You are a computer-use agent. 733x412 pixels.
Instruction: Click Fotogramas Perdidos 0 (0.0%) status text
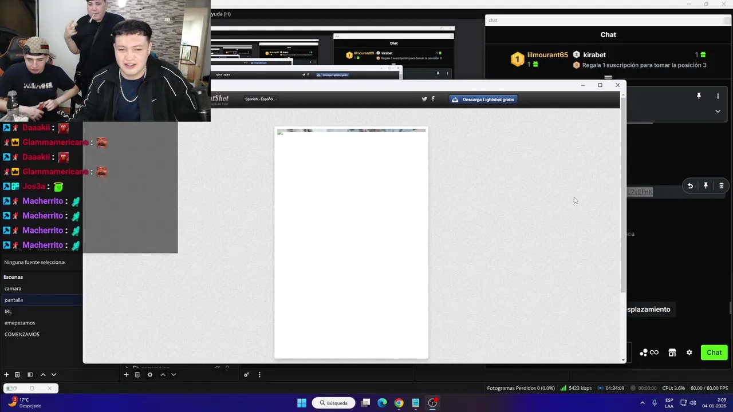521,388
